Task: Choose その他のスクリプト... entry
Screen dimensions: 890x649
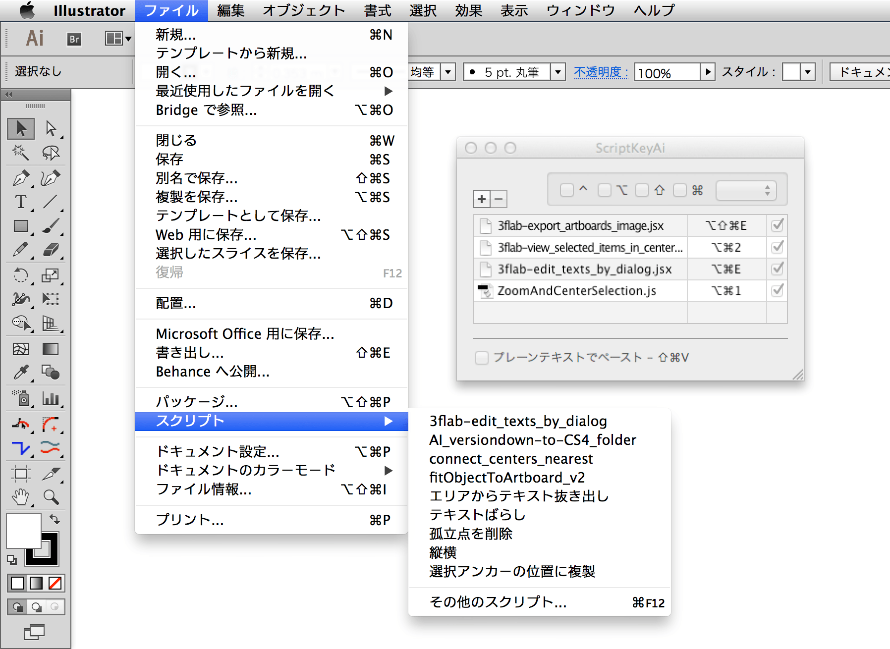Action: pos(540,602)
